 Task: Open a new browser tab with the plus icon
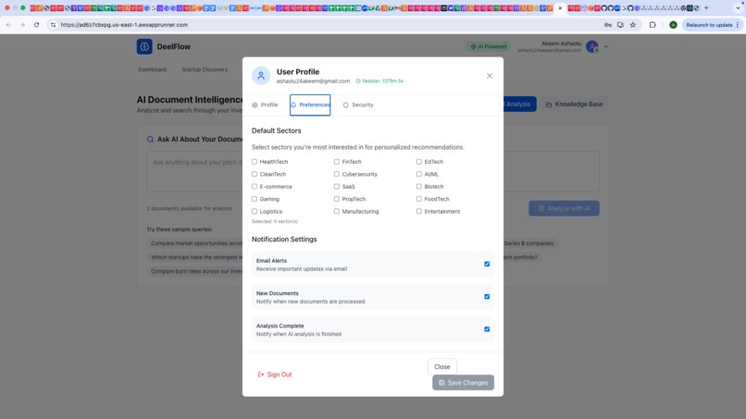tap(706, 8)
